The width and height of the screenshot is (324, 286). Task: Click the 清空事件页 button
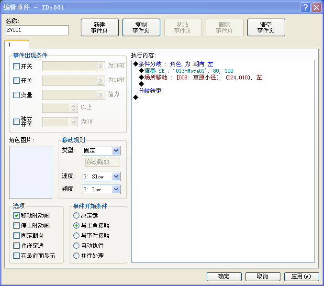(266, 28)
